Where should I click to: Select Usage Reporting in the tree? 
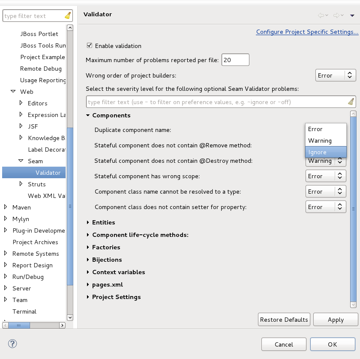43,81
